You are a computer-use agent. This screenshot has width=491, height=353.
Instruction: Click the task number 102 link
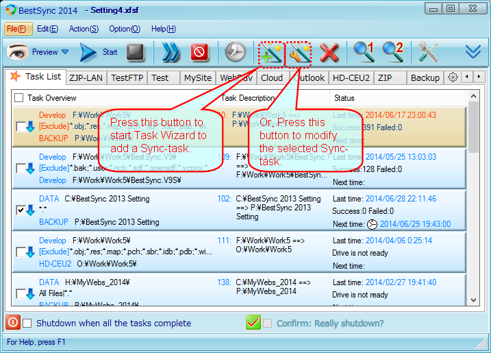pos(224,199)
